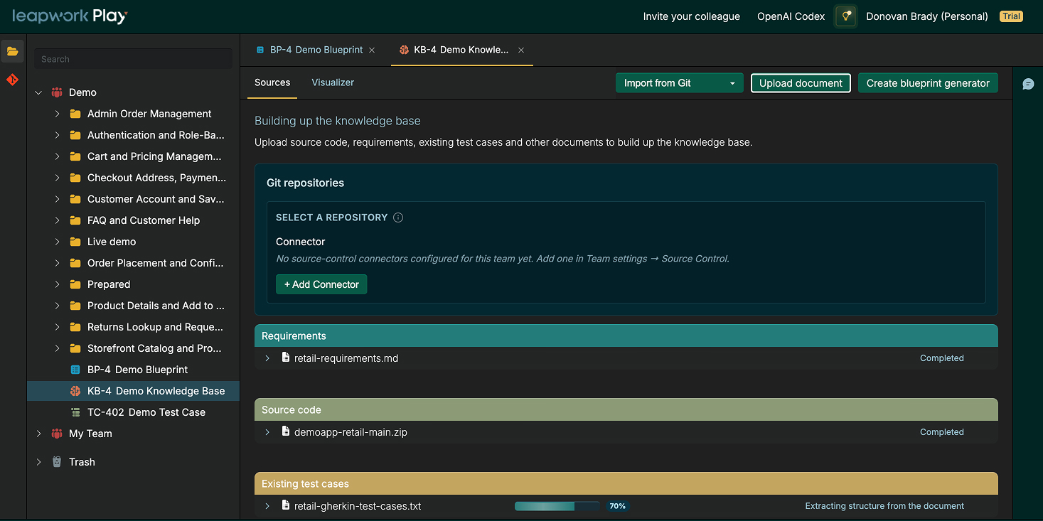This screenshot has width=1043, height=521.
Task: Click the Upload document button
Action: click(801, 83)
